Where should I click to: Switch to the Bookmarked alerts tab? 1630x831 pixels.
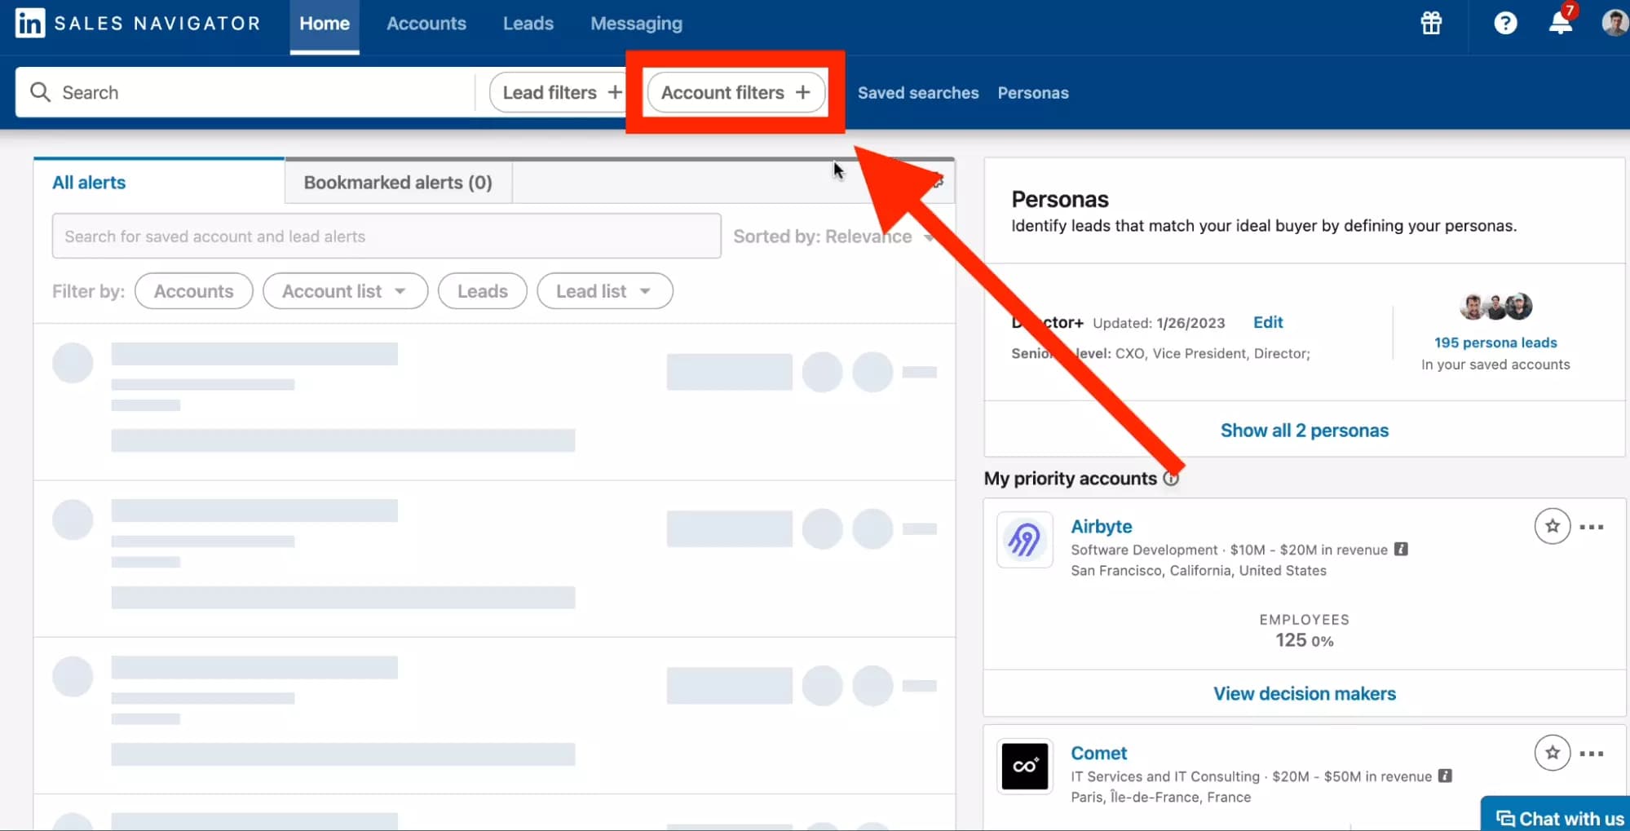[x=397, y=182]
